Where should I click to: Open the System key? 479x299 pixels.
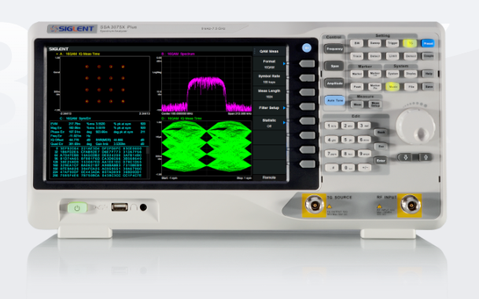point(392,74)
